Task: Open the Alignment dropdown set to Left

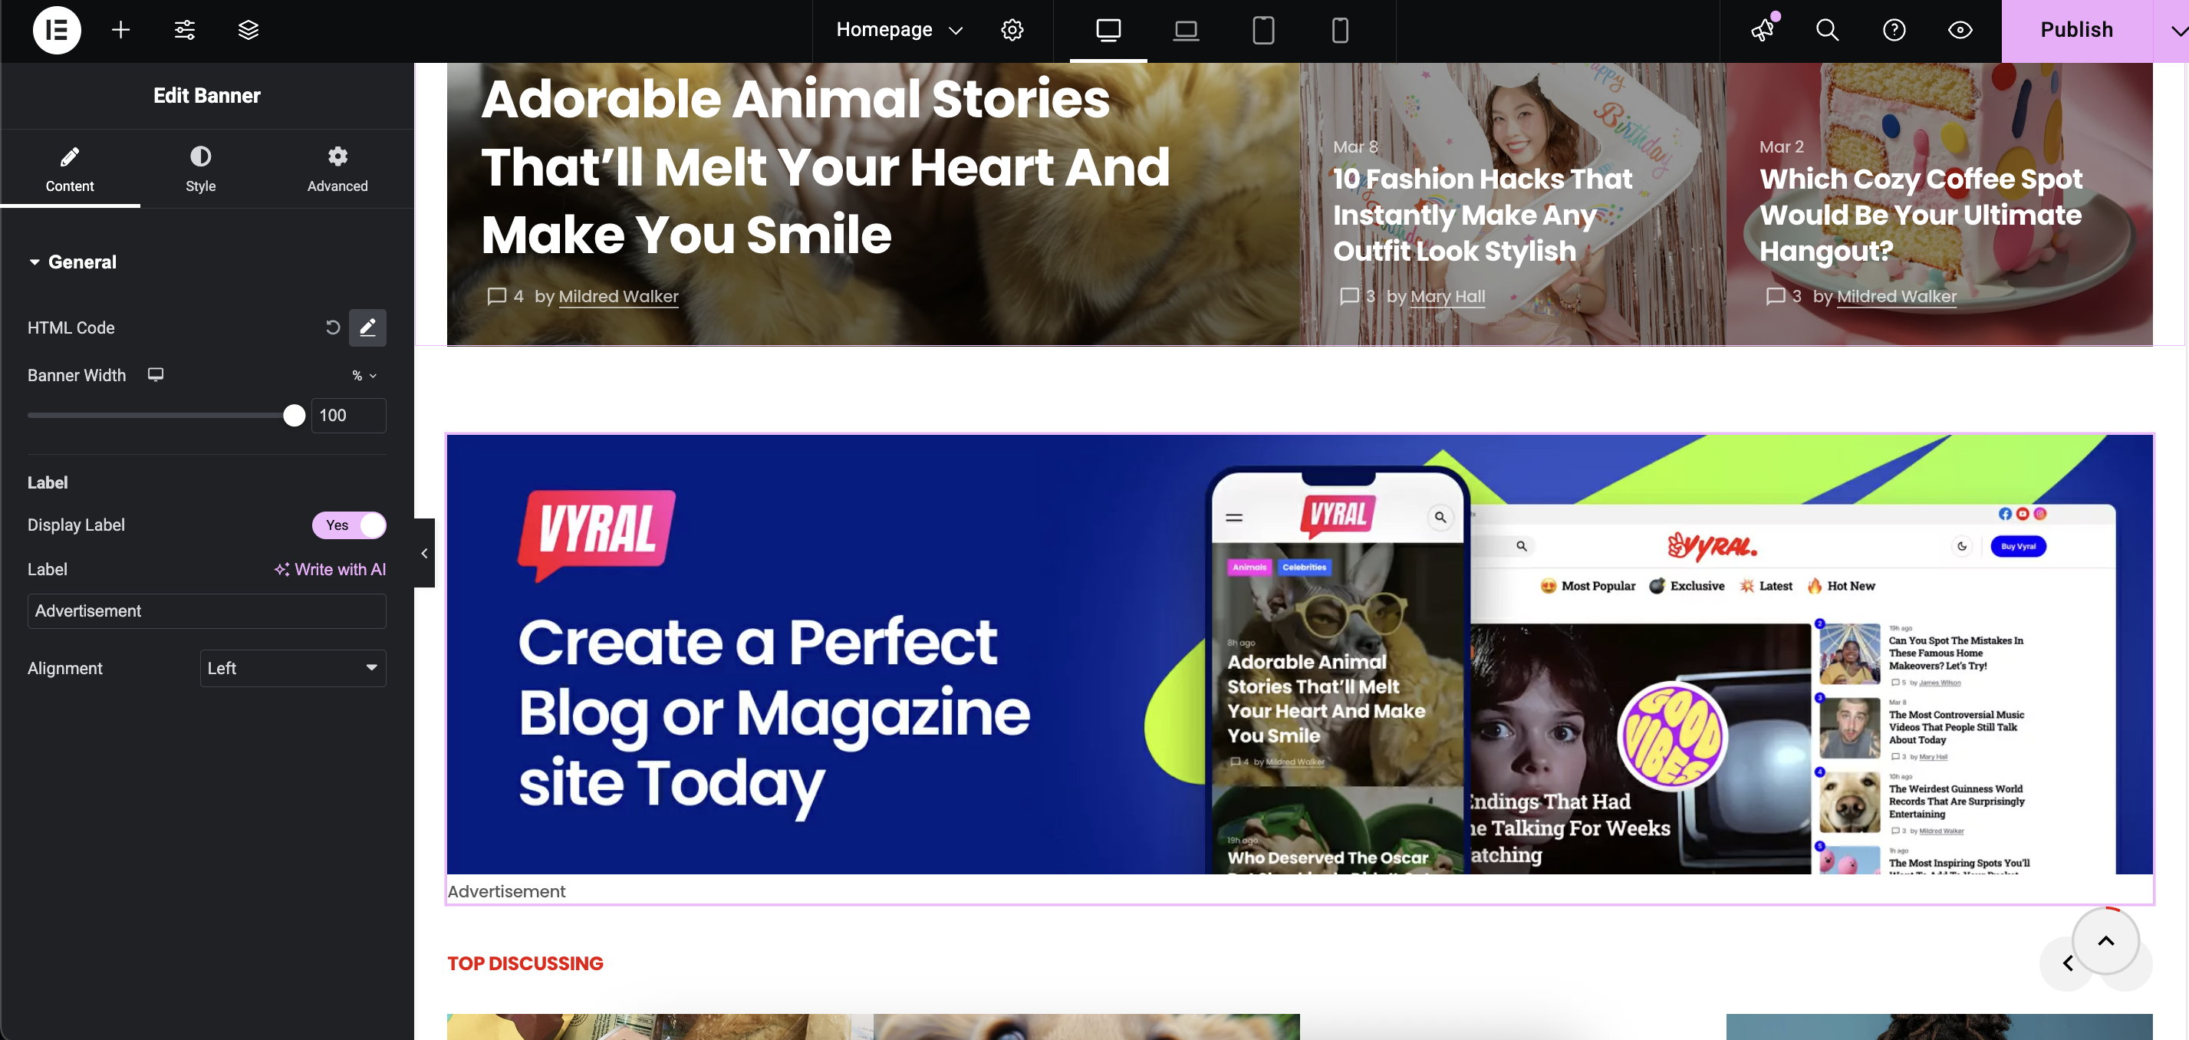Action: [x=293, y=669]
